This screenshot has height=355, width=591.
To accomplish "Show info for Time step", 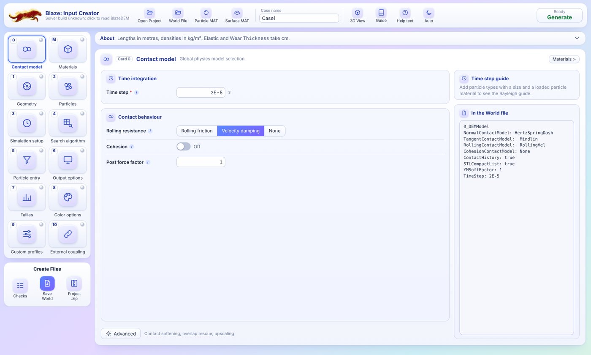I will pos(136,93).
